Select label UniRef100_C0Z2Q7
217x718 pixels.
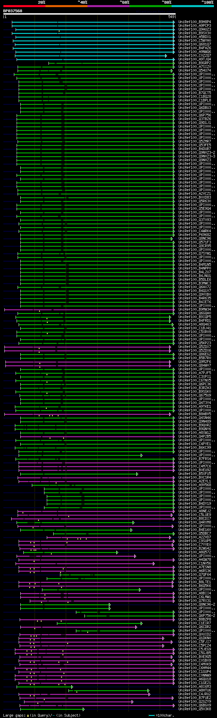click(195, 56)
